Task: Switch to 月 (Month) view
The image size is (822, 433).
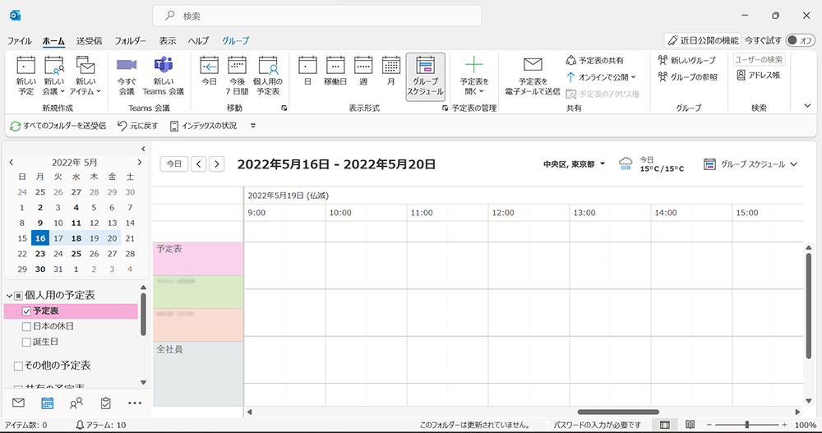Action: coord(391,66)
